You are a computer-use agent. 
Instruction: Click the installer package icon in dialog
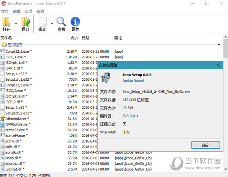(105, 78)
